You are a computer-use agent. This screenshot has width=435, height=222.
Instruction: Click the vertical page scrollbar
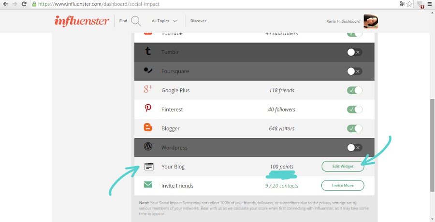click(x=432, y=144)
